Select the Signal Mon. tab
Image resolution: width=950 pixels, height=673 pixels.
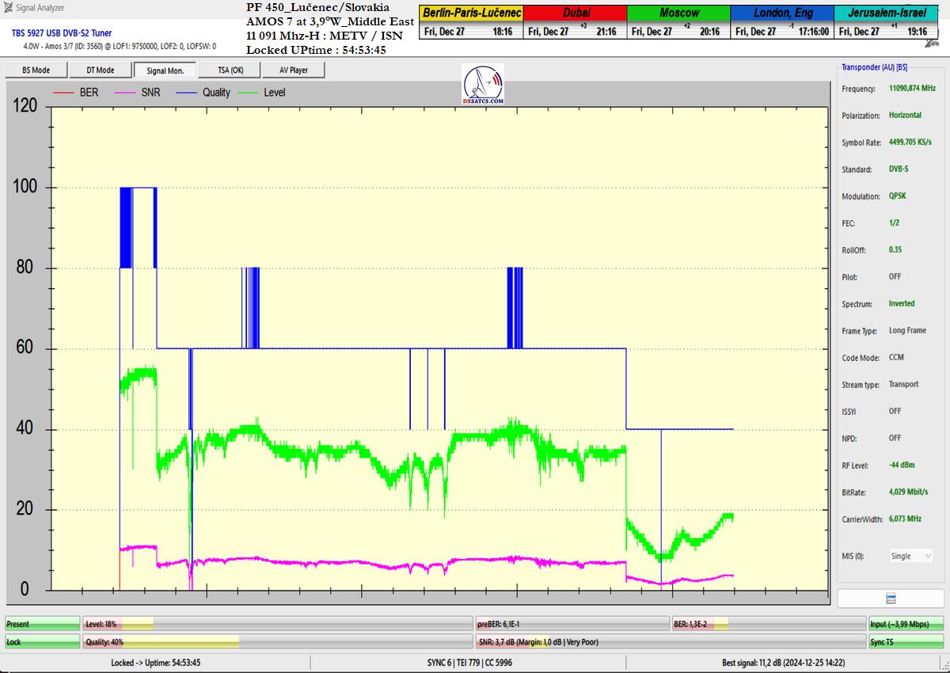point(165,70)
